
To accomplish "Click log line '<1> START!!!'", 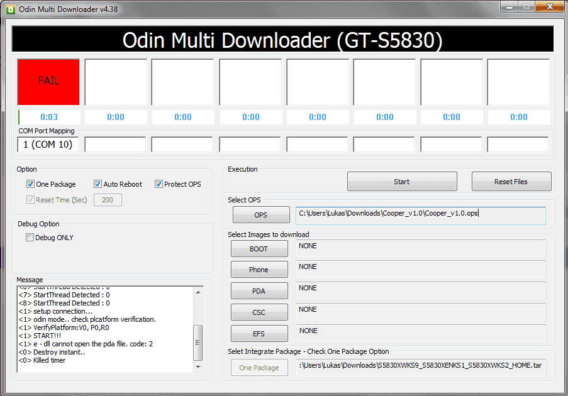I will coord(40,336).
